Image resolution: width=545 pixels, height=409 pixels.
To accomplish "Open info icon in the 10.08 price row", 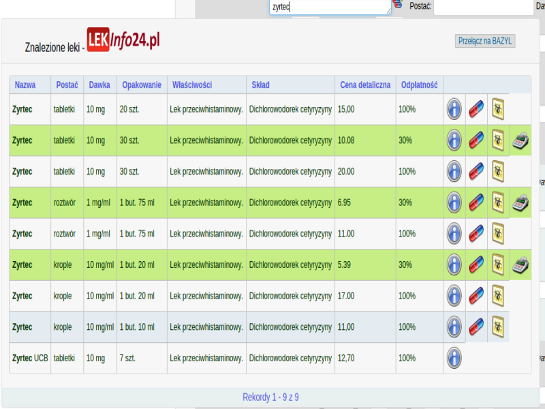I will coord(454,140).
